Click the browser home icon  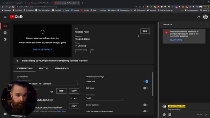pyautogui.click(x=13, y=7)
